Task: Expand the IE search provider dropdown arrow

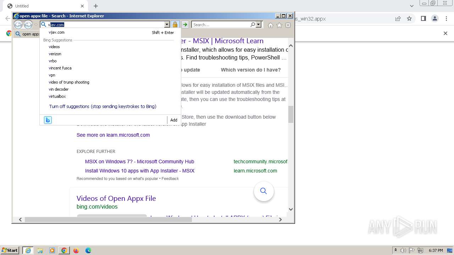Action: click(x=259, y=24)
